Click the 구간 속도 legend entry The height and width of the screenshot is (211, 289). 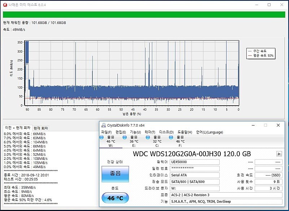coord(257,51)
